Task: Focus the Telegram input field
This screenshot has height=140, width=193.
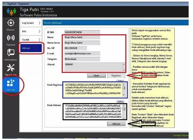Action: coord(82,59)
